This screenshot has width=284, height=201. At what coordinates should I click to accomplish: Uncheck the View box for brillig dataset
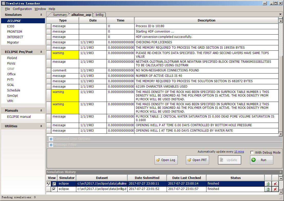click(54, 189)
